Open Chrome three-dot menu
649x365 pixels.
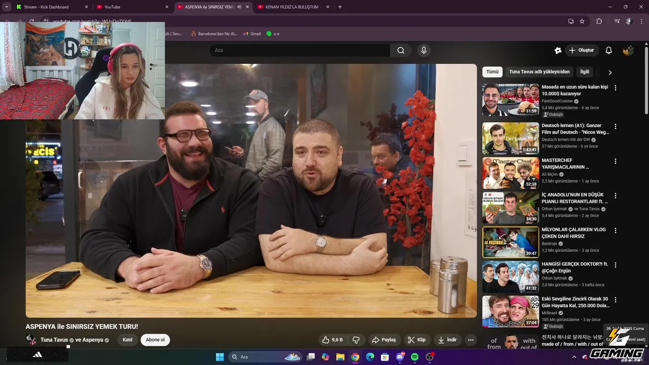(x=640, y=21)
